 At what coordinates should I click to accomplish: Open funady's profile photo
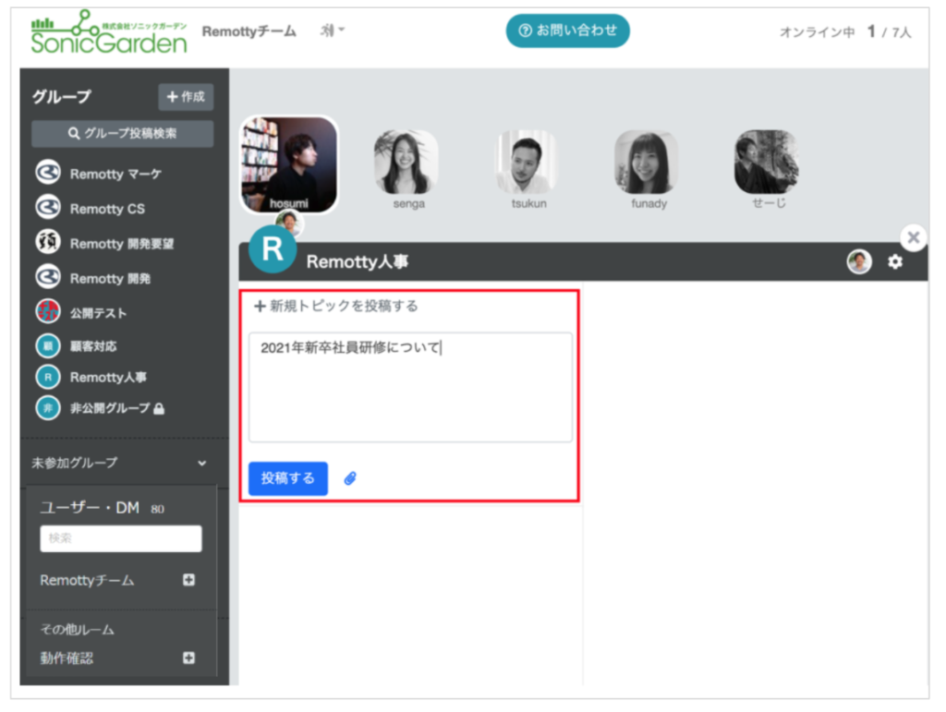pos(646,163)
